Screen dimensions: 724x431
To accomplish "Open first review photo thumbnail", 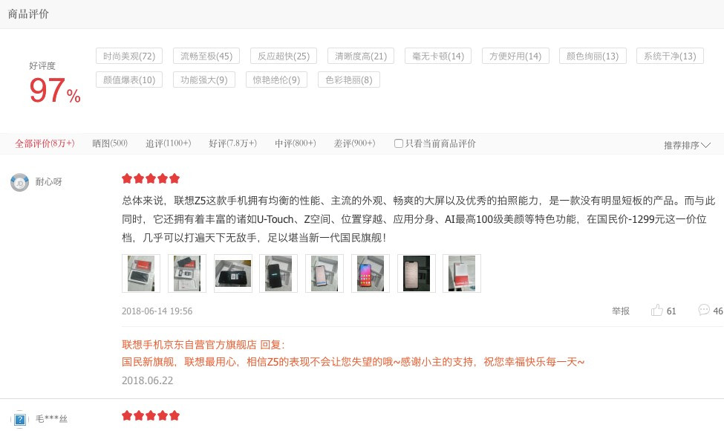I will pos(141,273).
